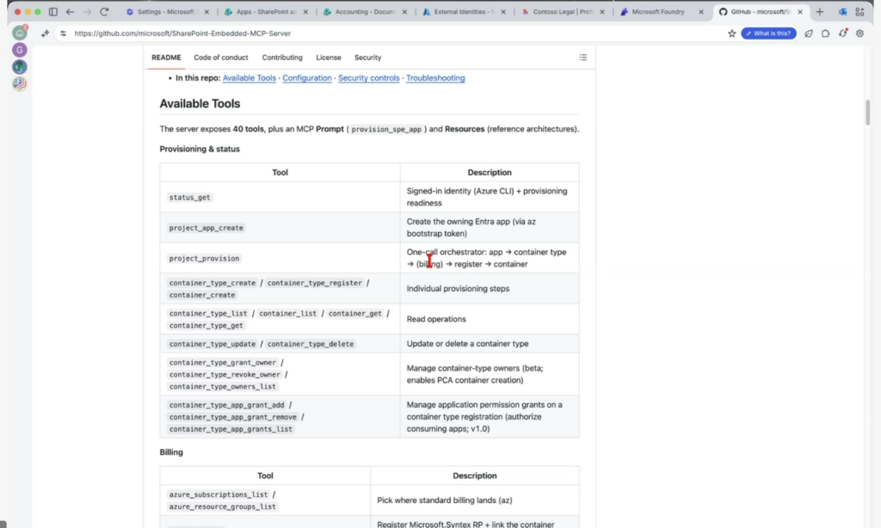Click the project_app_create tool name
Viewport: 881px width, 528px height.
point(206,228)
